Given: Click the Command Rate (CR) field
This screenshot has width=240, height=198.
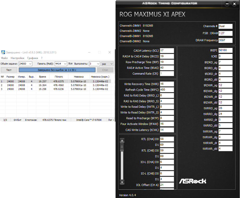Looking at the screenshot, I should click(x=167, y=74).
